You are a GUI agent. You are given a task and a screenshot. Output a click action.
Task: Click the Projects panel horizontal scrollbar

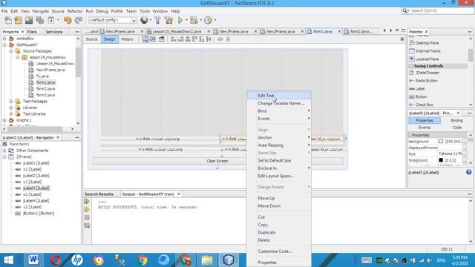[34, 129]
